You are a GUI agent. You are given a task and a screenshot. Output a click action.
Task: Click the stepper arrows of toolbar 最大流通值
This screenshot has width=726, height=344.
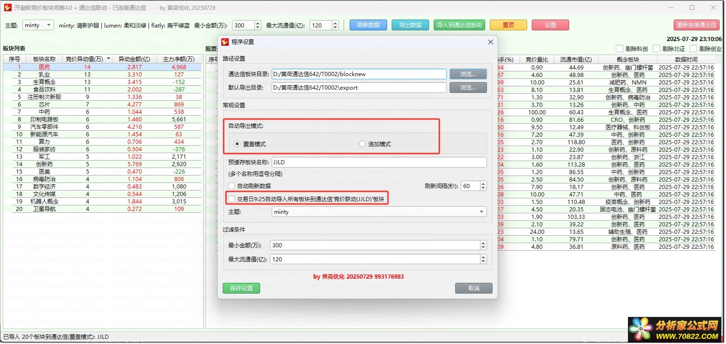pos(335,25)
